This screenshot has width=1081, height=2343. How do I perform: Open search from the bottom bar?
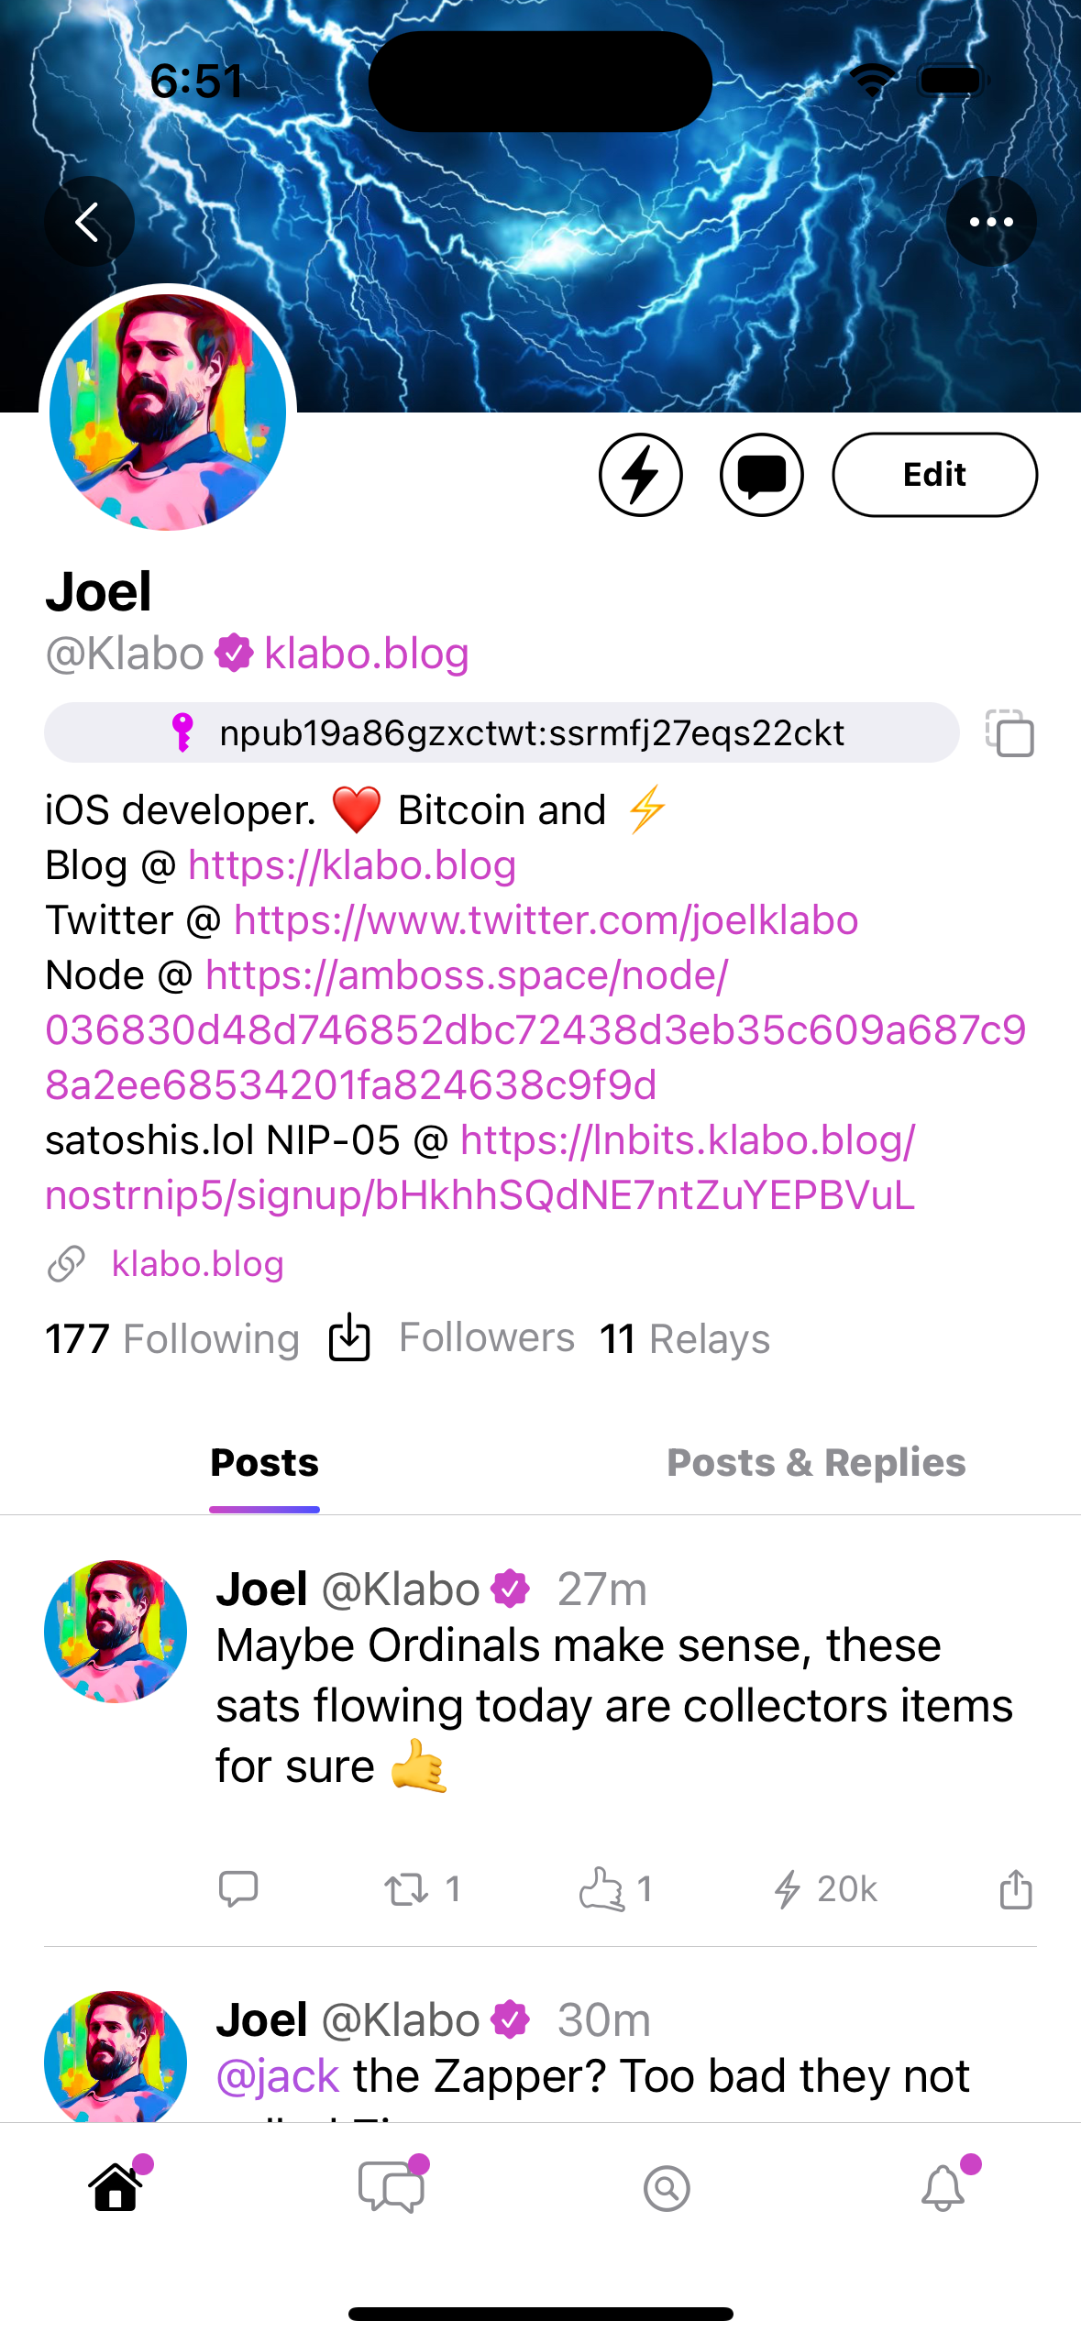click(666, 2187)
